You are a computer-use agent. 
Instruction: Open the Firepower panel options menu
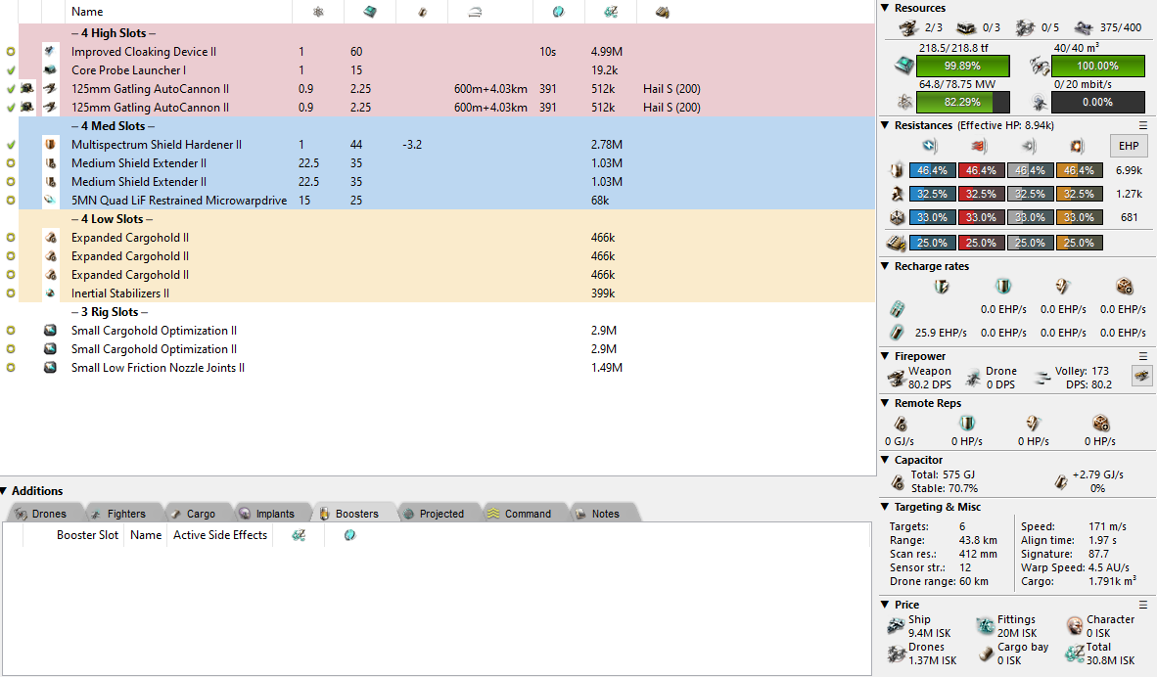coord(1143,356)
